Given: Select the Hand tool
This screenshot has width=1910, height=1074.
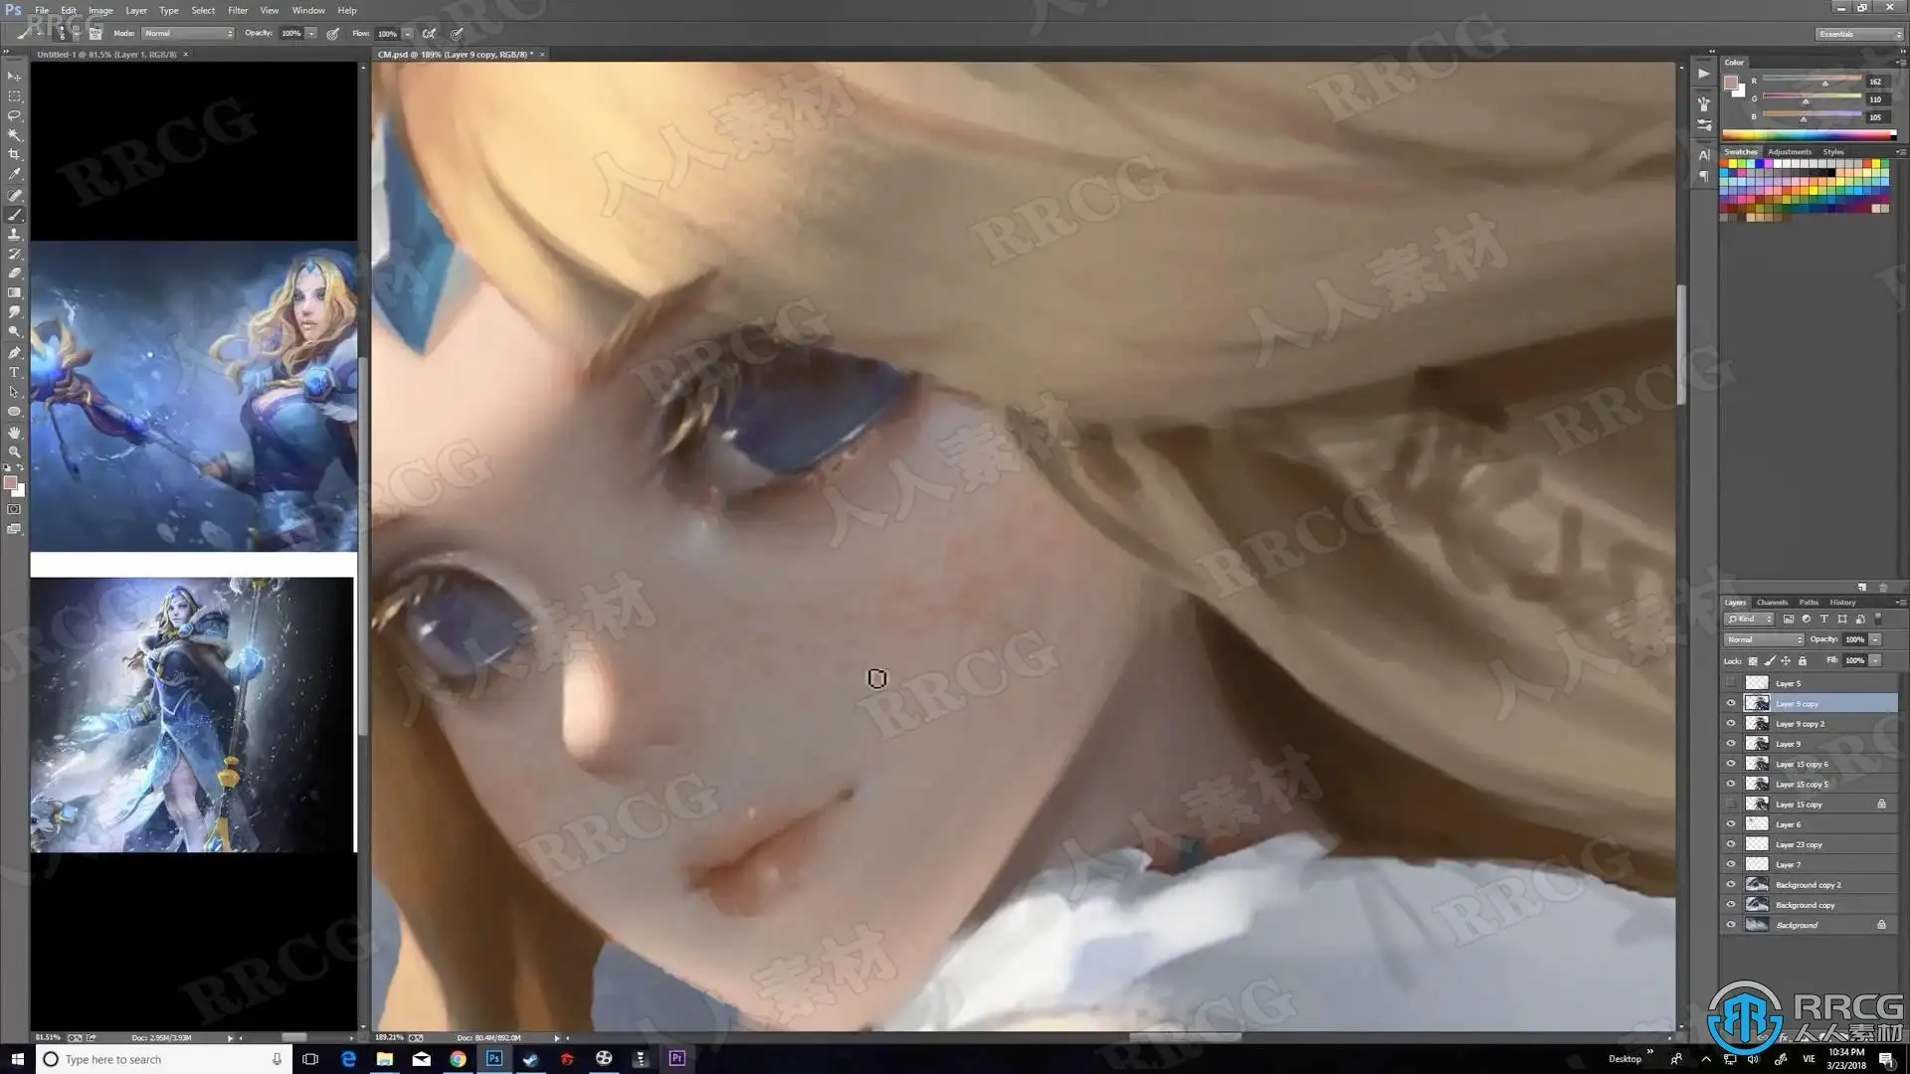Looking at the screenshot, I should (x=14, y=432).
